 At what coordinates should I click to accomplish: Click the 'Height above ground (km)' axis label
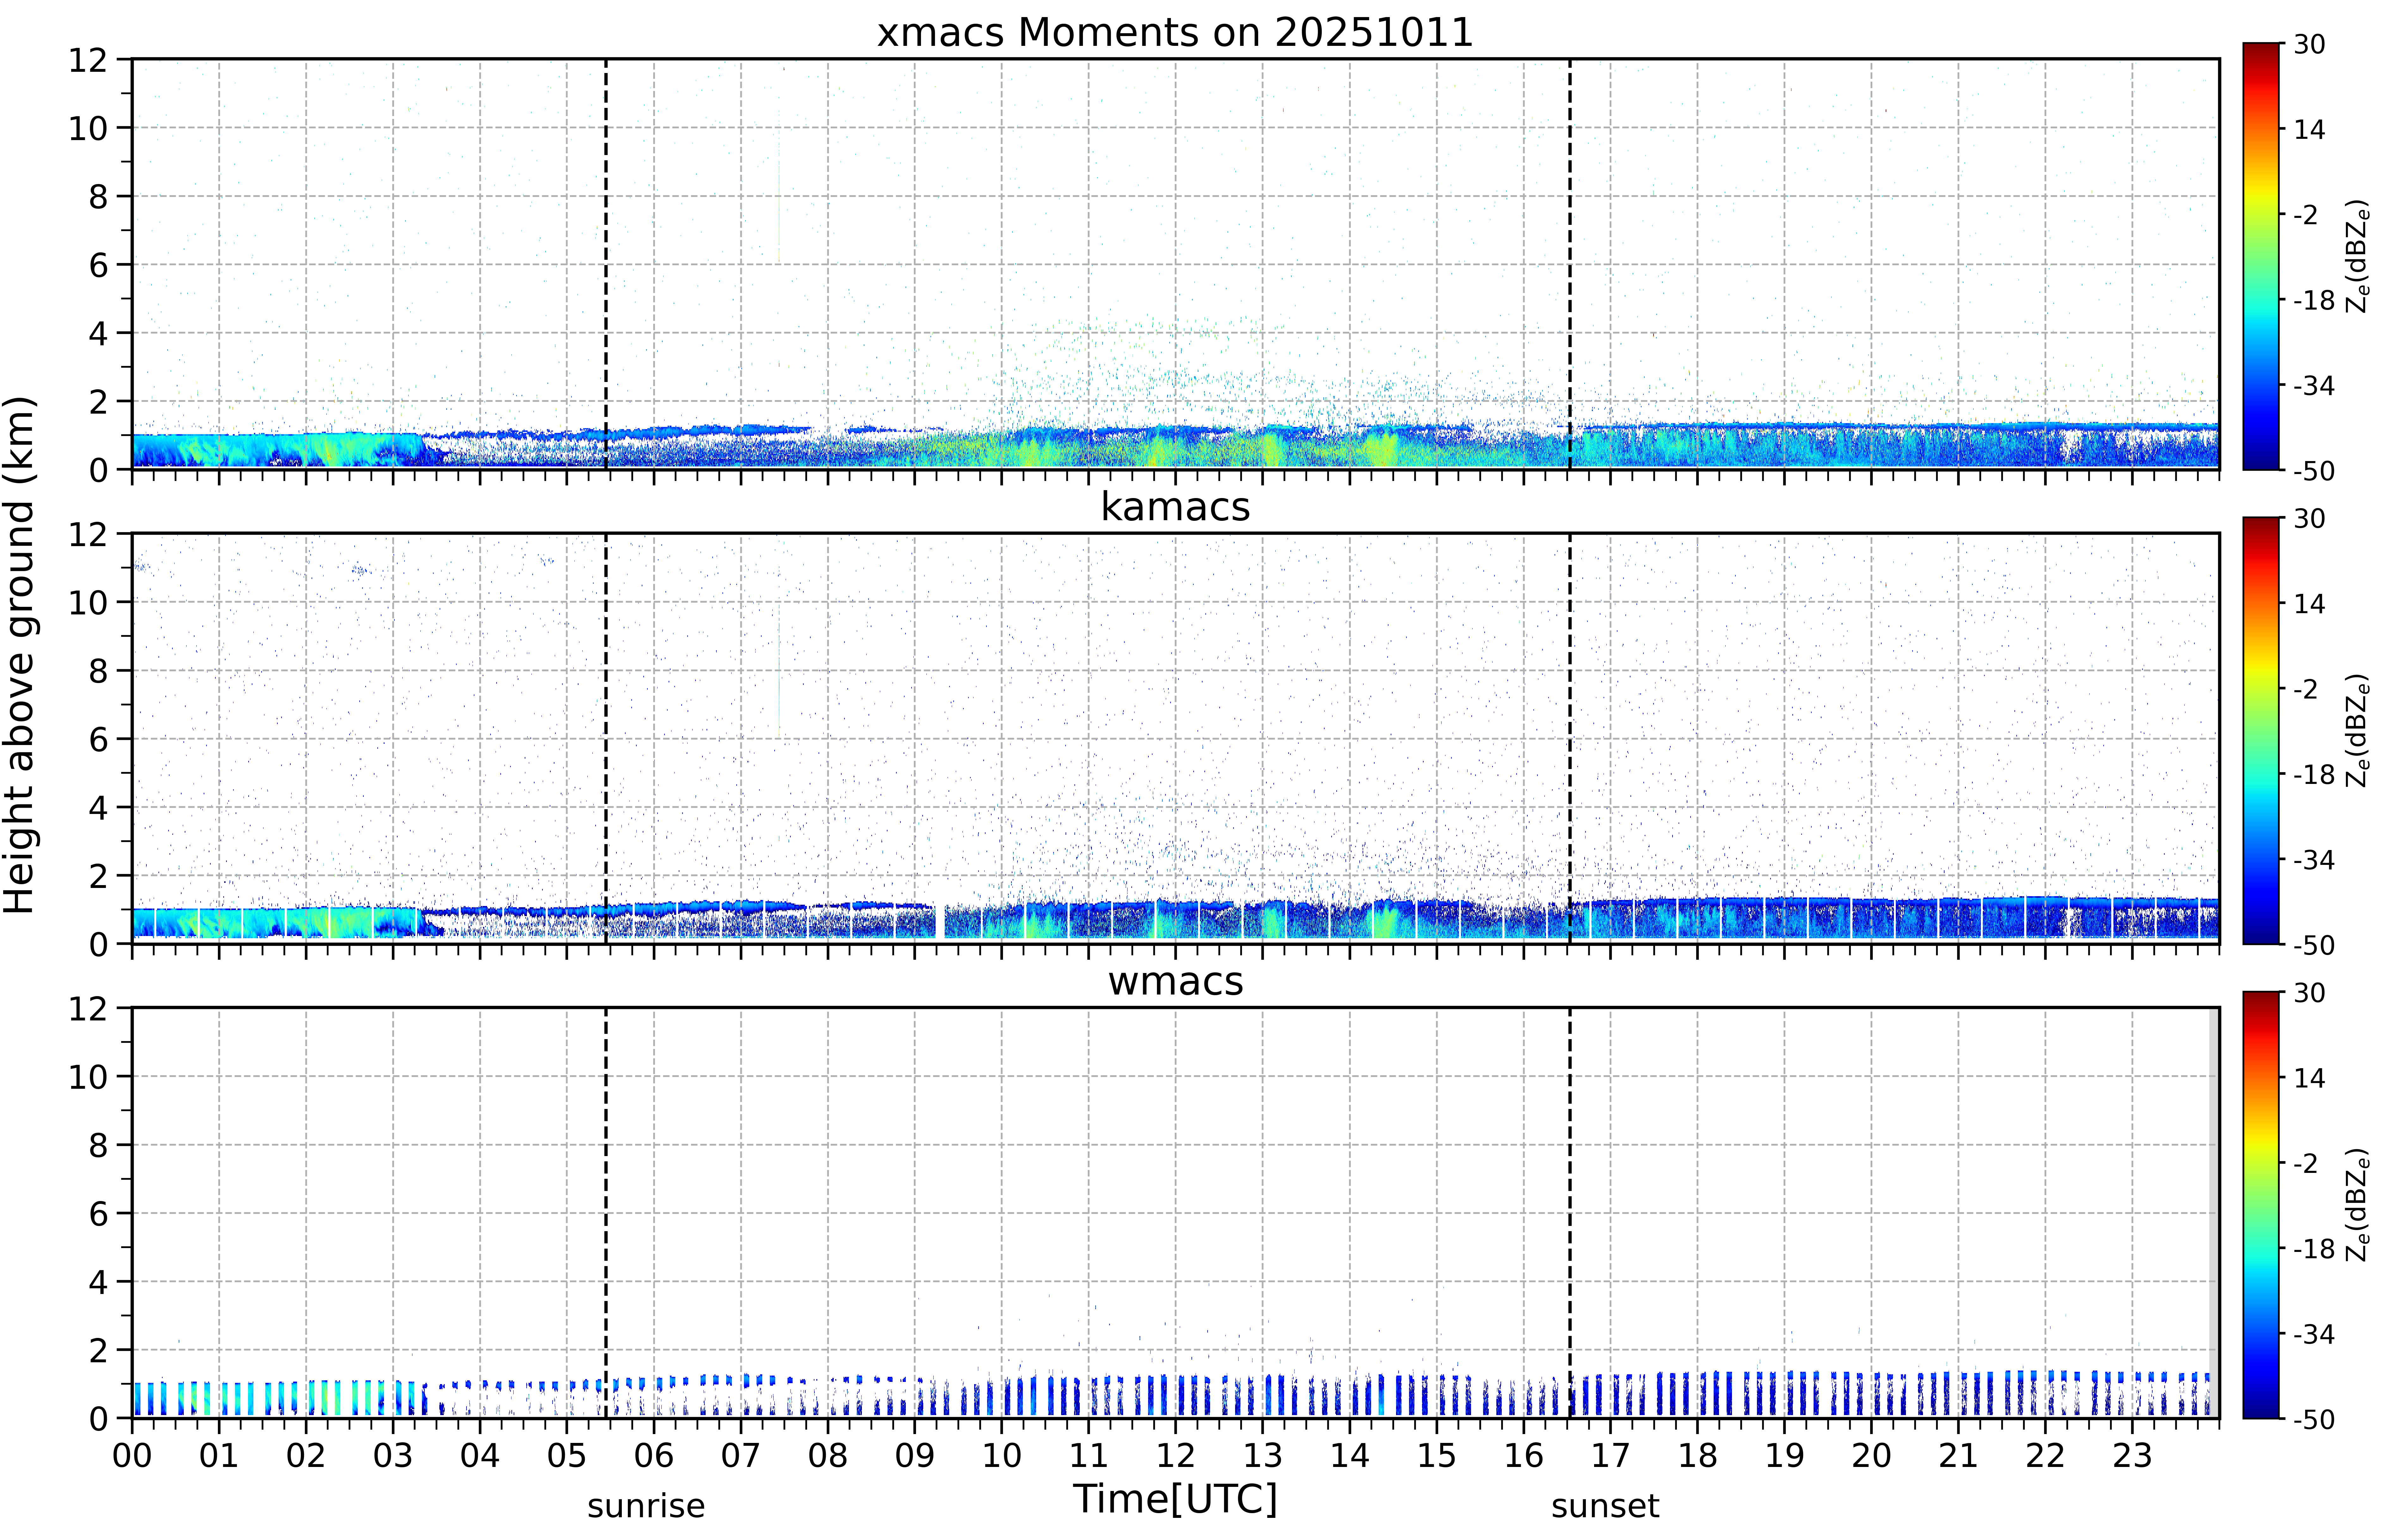coord(20,655)
